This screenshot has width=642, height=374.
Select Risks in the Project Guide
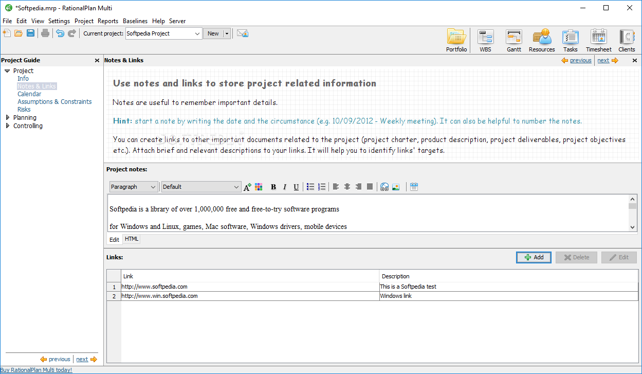coord(24,110)
